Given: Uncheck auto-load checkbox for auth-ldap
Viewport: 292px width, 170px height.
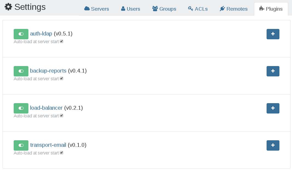Looking at the screenshot, I should [62, 41].
